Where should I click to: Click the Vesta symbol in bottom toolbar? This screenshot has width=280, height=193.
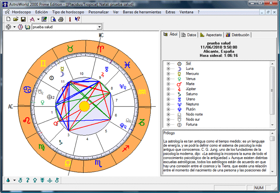tap(50, 180)
